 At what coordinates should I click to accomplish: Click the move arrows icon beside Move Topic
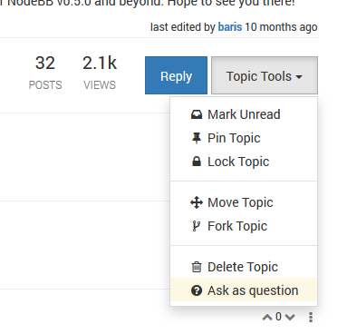tap(197, 202)
